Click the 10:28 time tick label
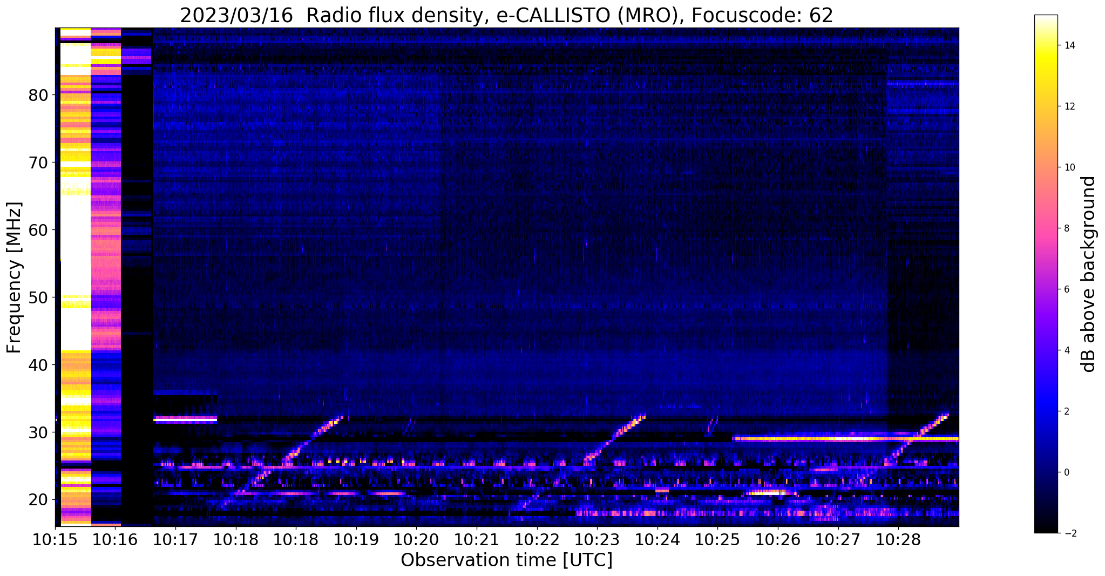 [x=898, y=540]
